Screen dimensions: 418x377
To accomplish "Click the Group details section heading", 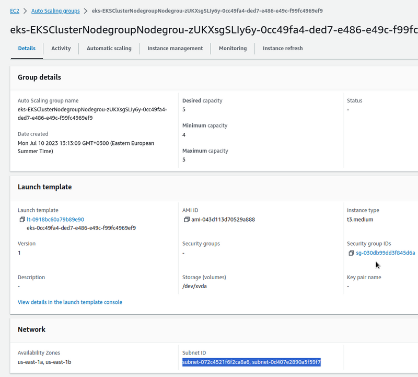I will (40, 77).
